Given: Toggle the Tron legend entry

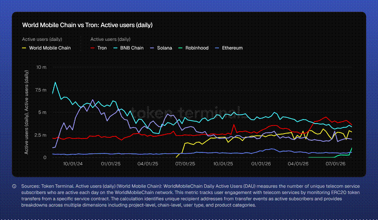Looking at the screenshot, I should tap(99, 48).
